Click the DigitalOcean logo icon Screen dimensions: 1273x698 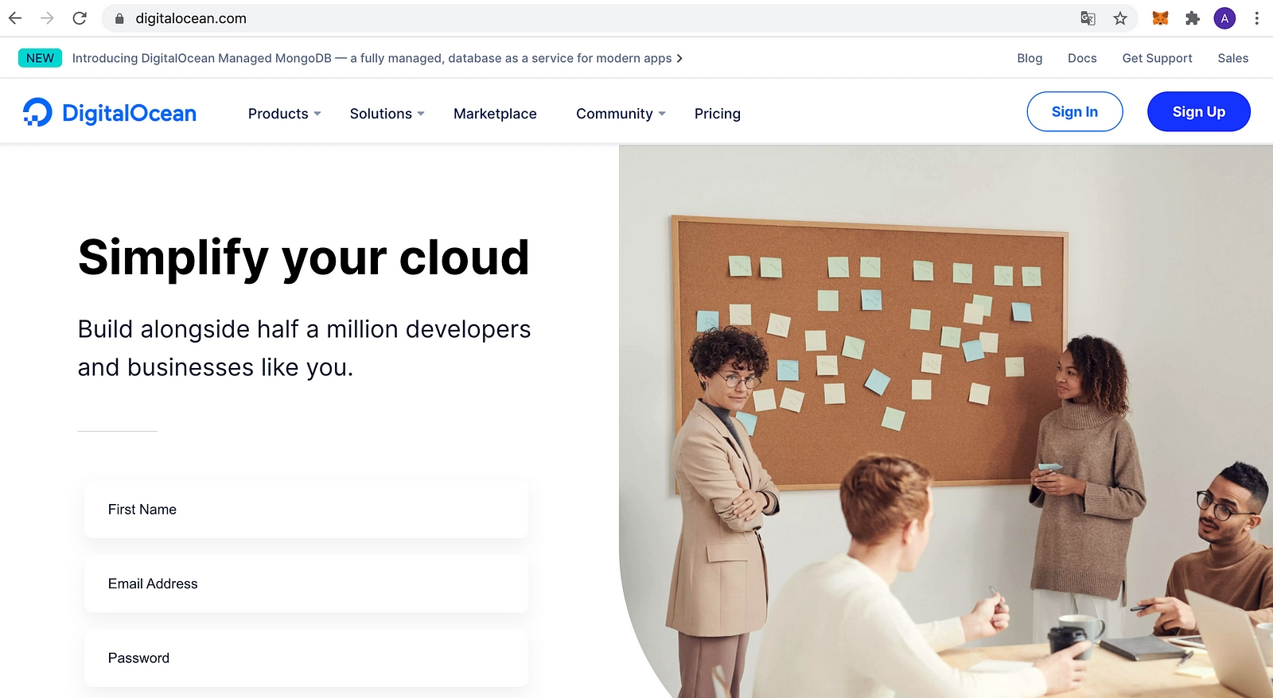tap(37, 113)
